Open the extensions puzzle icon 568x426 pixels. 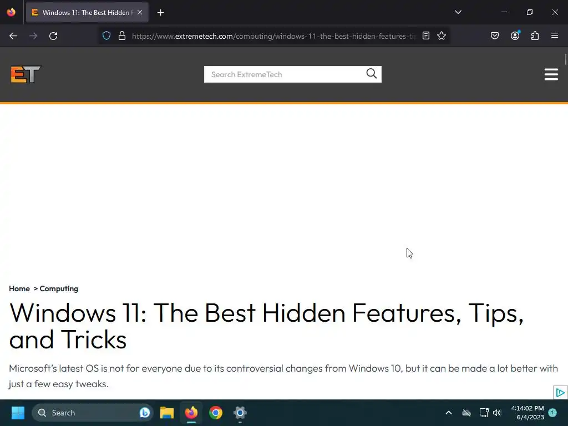[535, 35]
